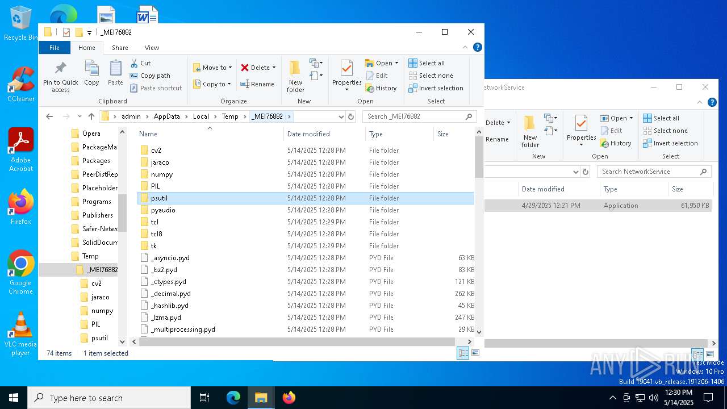
Task: Switch to the Share ribbon tab
Action: pos(120,48)
